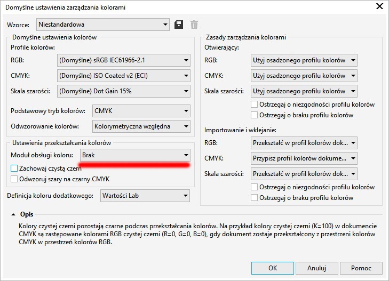Open the RGB color profile dropdown
Image resolution: width=389 pixels, height=281 pixels.
click(x=123, y=60)
